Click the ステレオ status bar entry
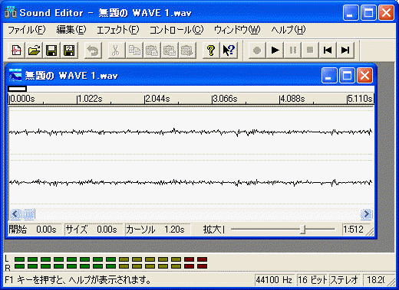The image size is (399, 290). click(x=345, y=280)
